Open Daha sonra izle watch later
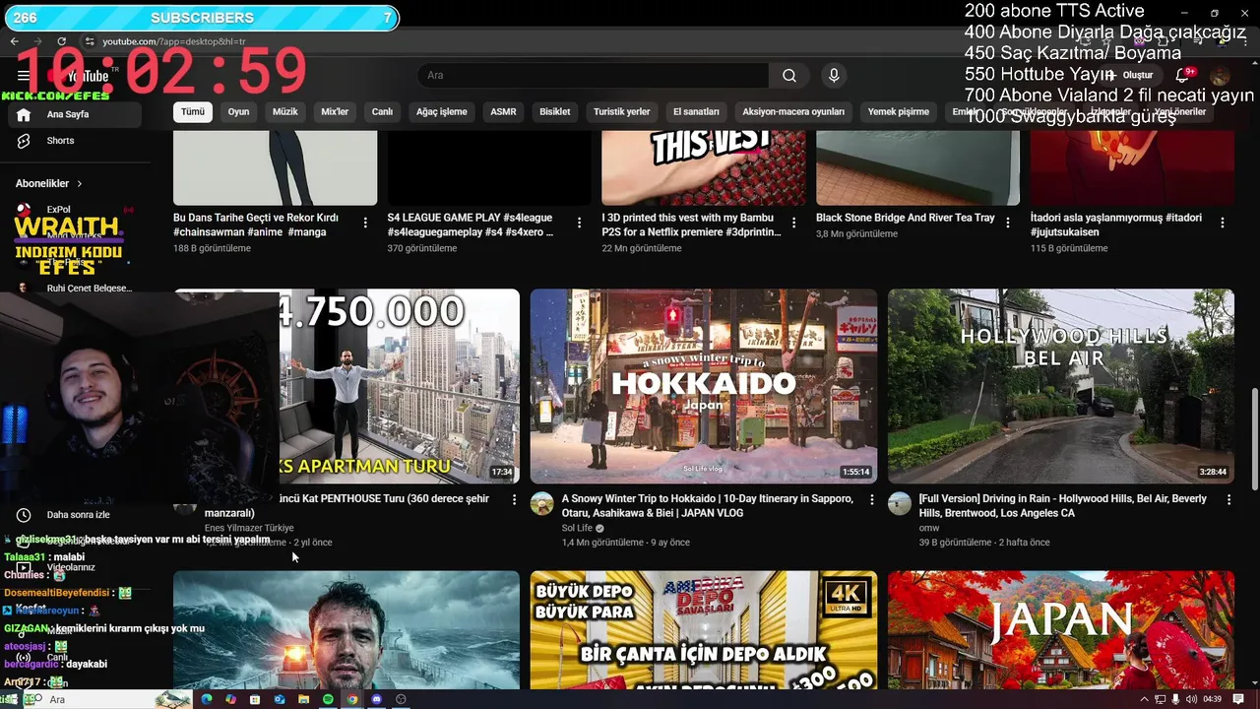 click(77, 515)
